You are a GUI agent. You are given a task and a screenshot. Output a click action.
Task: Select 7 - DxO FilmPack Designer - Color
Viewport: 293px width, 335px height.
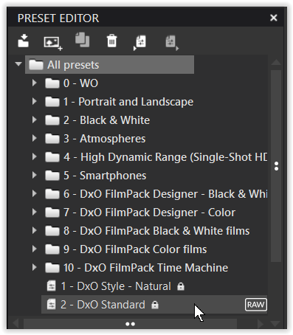pos(149,213)
